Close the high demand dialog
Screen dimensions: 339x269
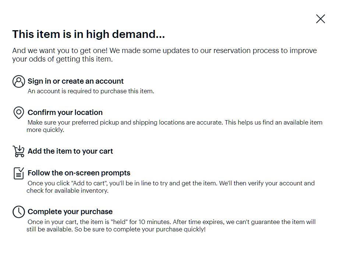pyautogui.click(x=320, y=19)
